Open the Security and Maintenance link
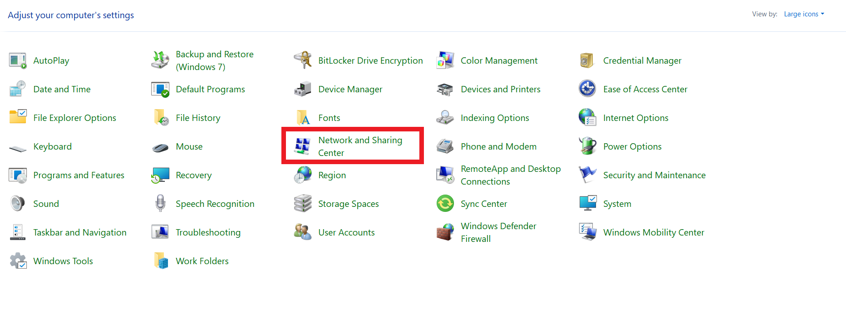The height and width of the screenshot is (316, 846). [654, 175]
